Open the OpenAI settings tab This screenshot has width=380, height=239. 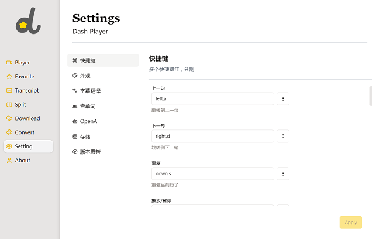click(x=89, y=121)
